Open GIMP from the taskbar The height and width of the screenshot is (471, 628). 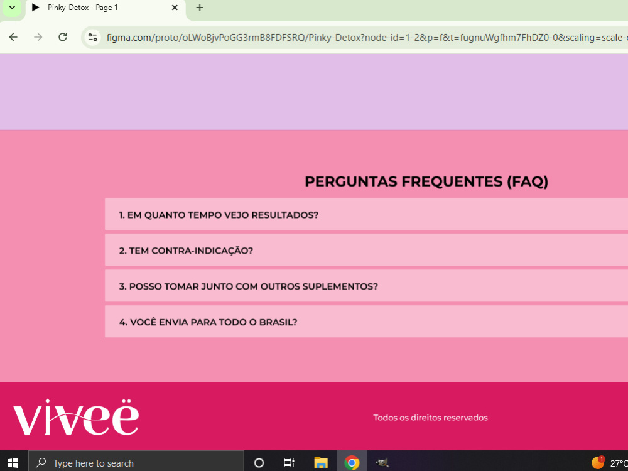(x=382, y=463)
